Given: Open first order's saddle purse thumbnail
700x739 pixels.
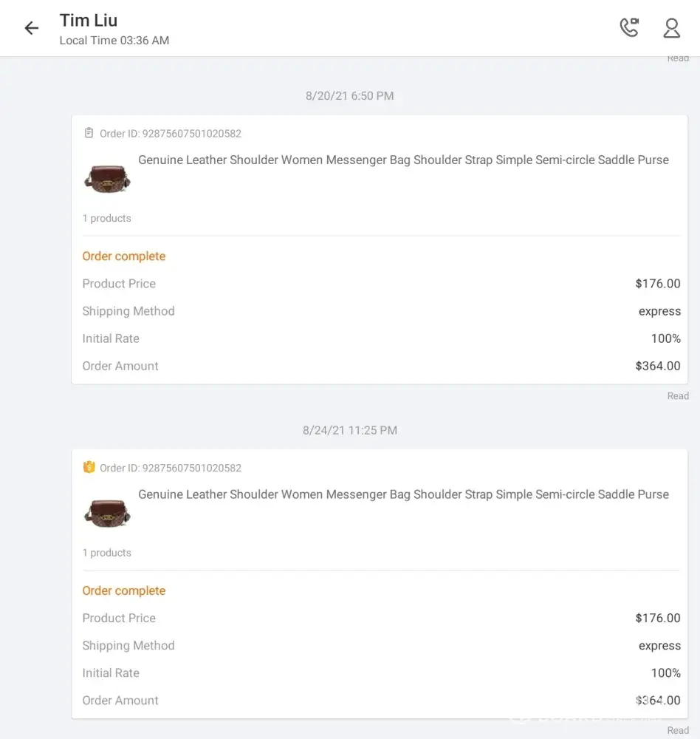Looking at the screenshot, I should (x=107, y=177).
